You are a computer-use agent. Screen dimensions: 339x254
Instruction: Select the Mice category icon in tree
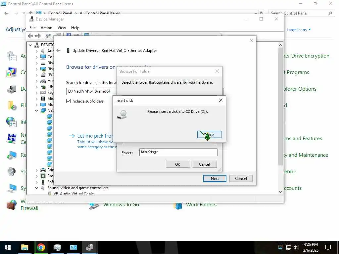pos(43,99)
